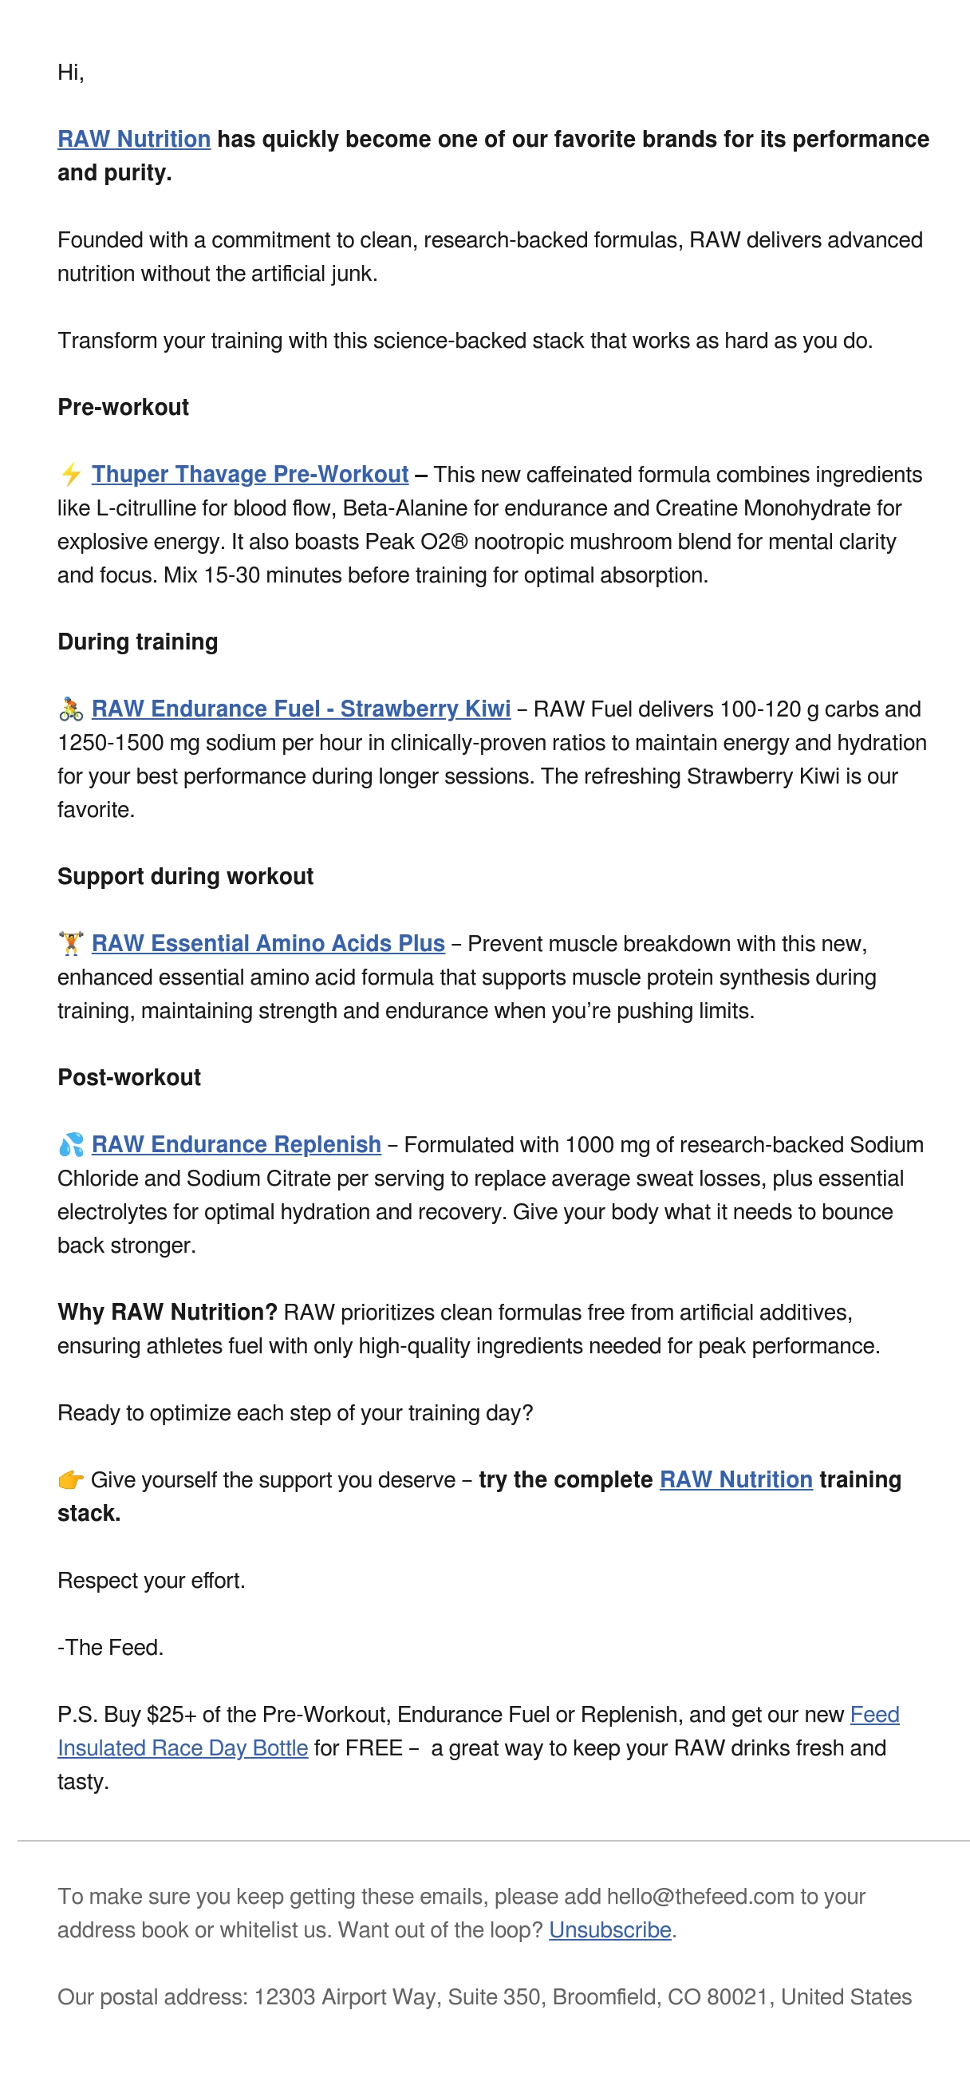Click the weightlifter emoji before Amino Acids
This screenshot has height=2073, width=970.
point(71,943)
